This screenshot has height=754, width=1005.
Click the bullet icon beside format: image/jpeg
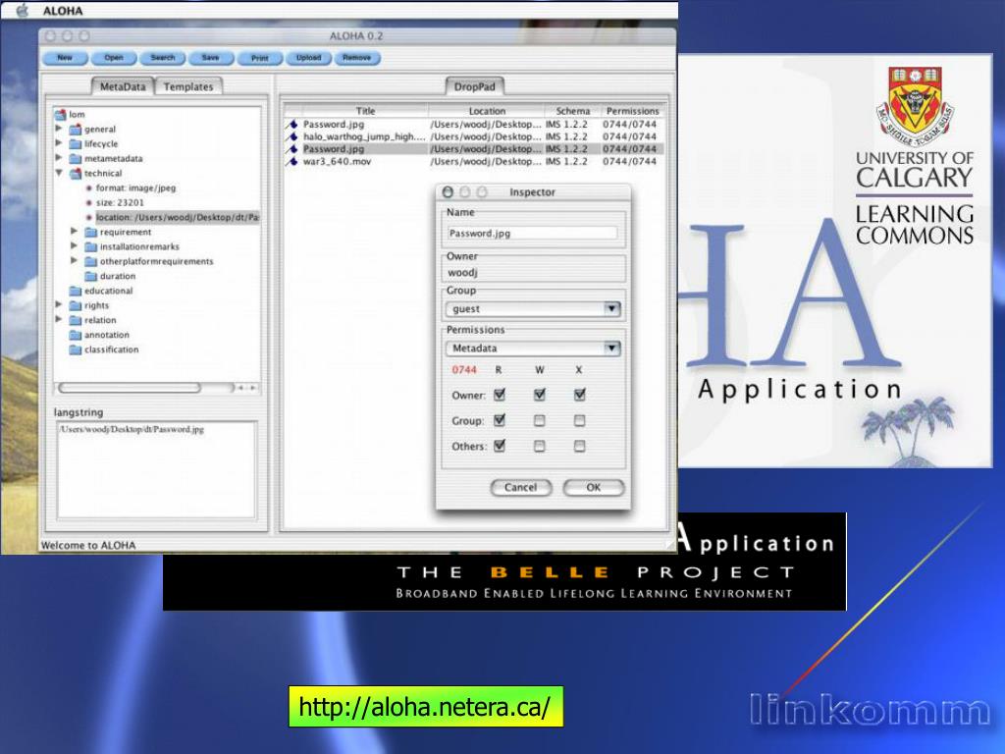pos(89,188)
